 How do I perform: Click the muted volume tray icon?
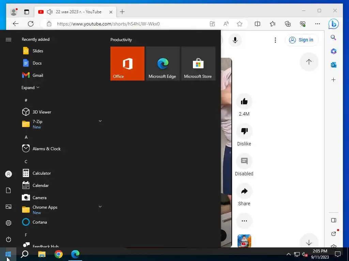pyautogui.click(x=305, y=254)
